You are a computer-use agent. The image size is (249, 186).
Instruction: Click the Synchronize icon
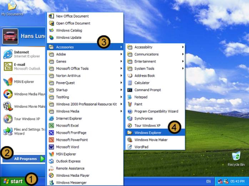(x=130, y=118)
